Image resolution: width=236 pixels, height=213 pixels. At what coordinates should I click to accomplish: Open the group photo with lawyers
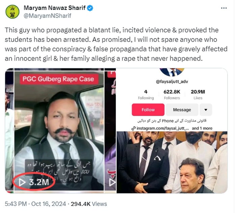172,162
